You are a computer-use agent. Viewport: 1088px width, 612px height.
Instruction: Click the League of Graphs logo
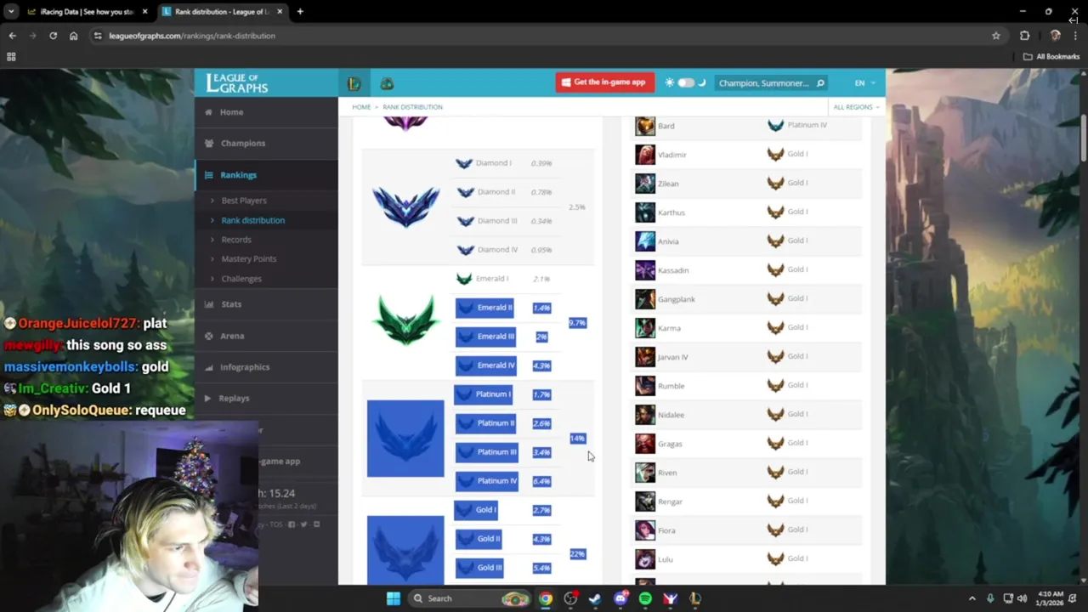point(237,83)
